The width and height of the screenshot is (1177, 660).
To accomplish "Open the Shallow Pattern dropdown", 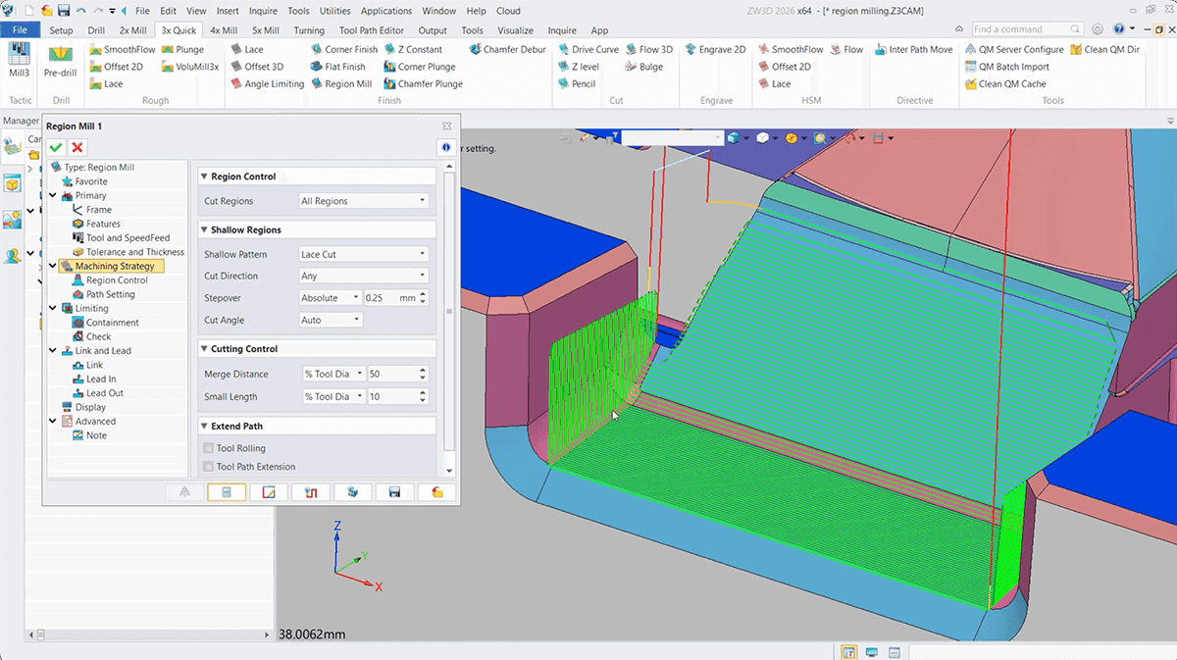I will point(363,254).
